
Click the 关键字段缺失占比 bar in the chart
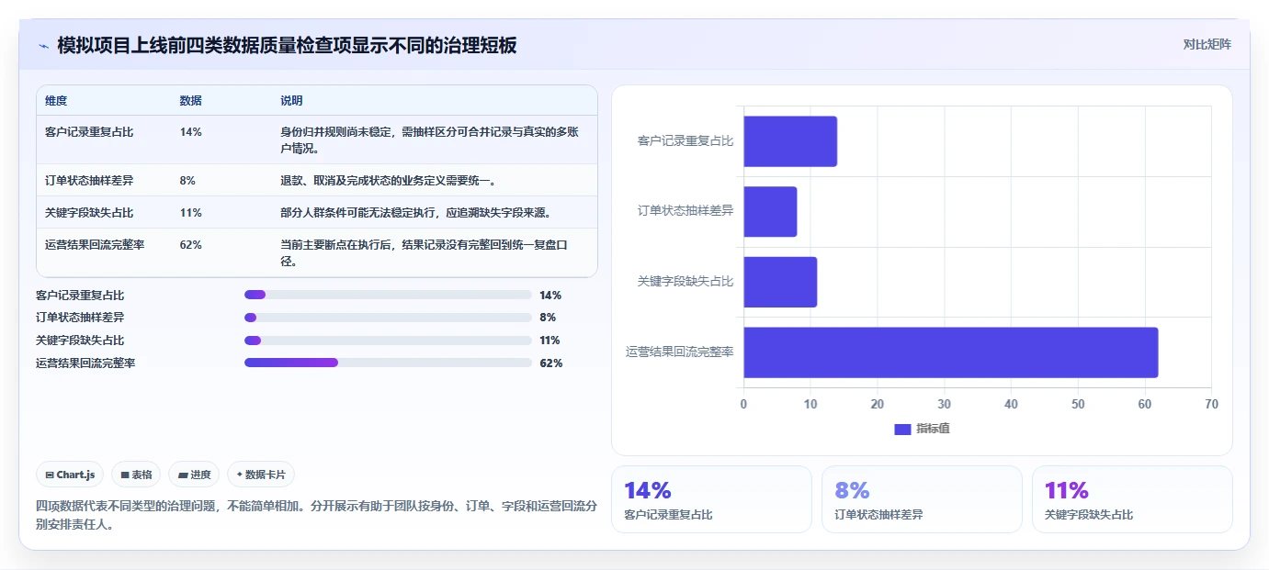point(780,282)
